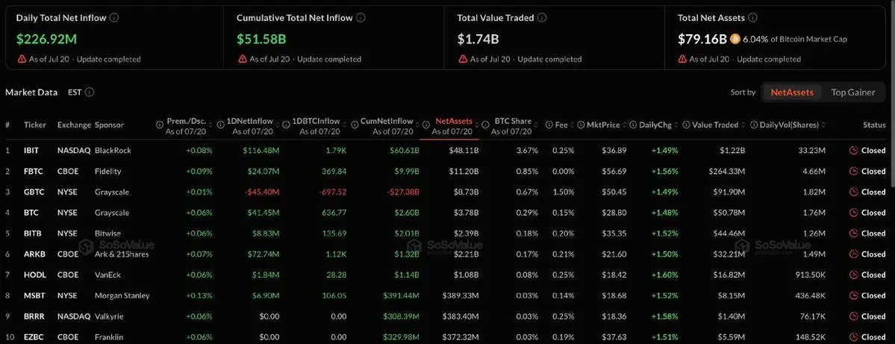895x344 pixels.
Task: Open the EST timezone info icon
Action: [x=90, y=92]
